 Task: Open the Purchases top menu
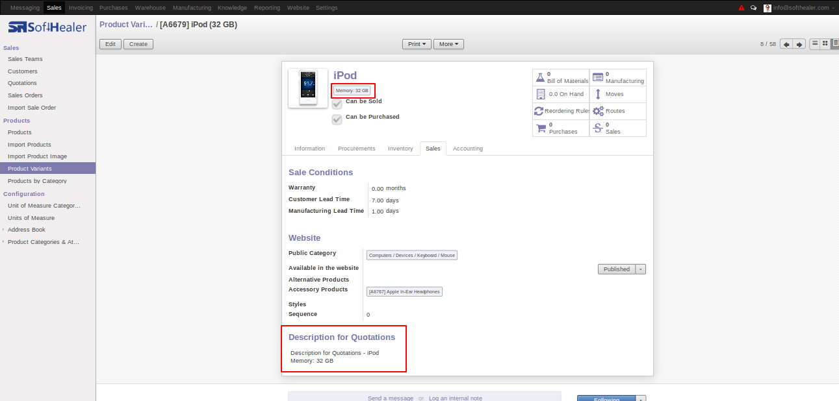click(x=114, y=8)
